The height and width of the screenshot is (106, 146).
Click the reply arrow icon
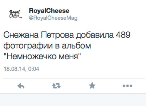click(x=21, y=86)
